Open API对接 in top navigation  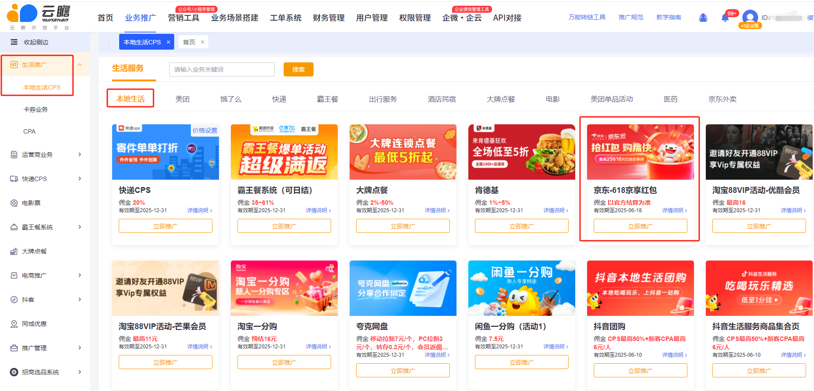pyautogui.click(x=507, y=18)
